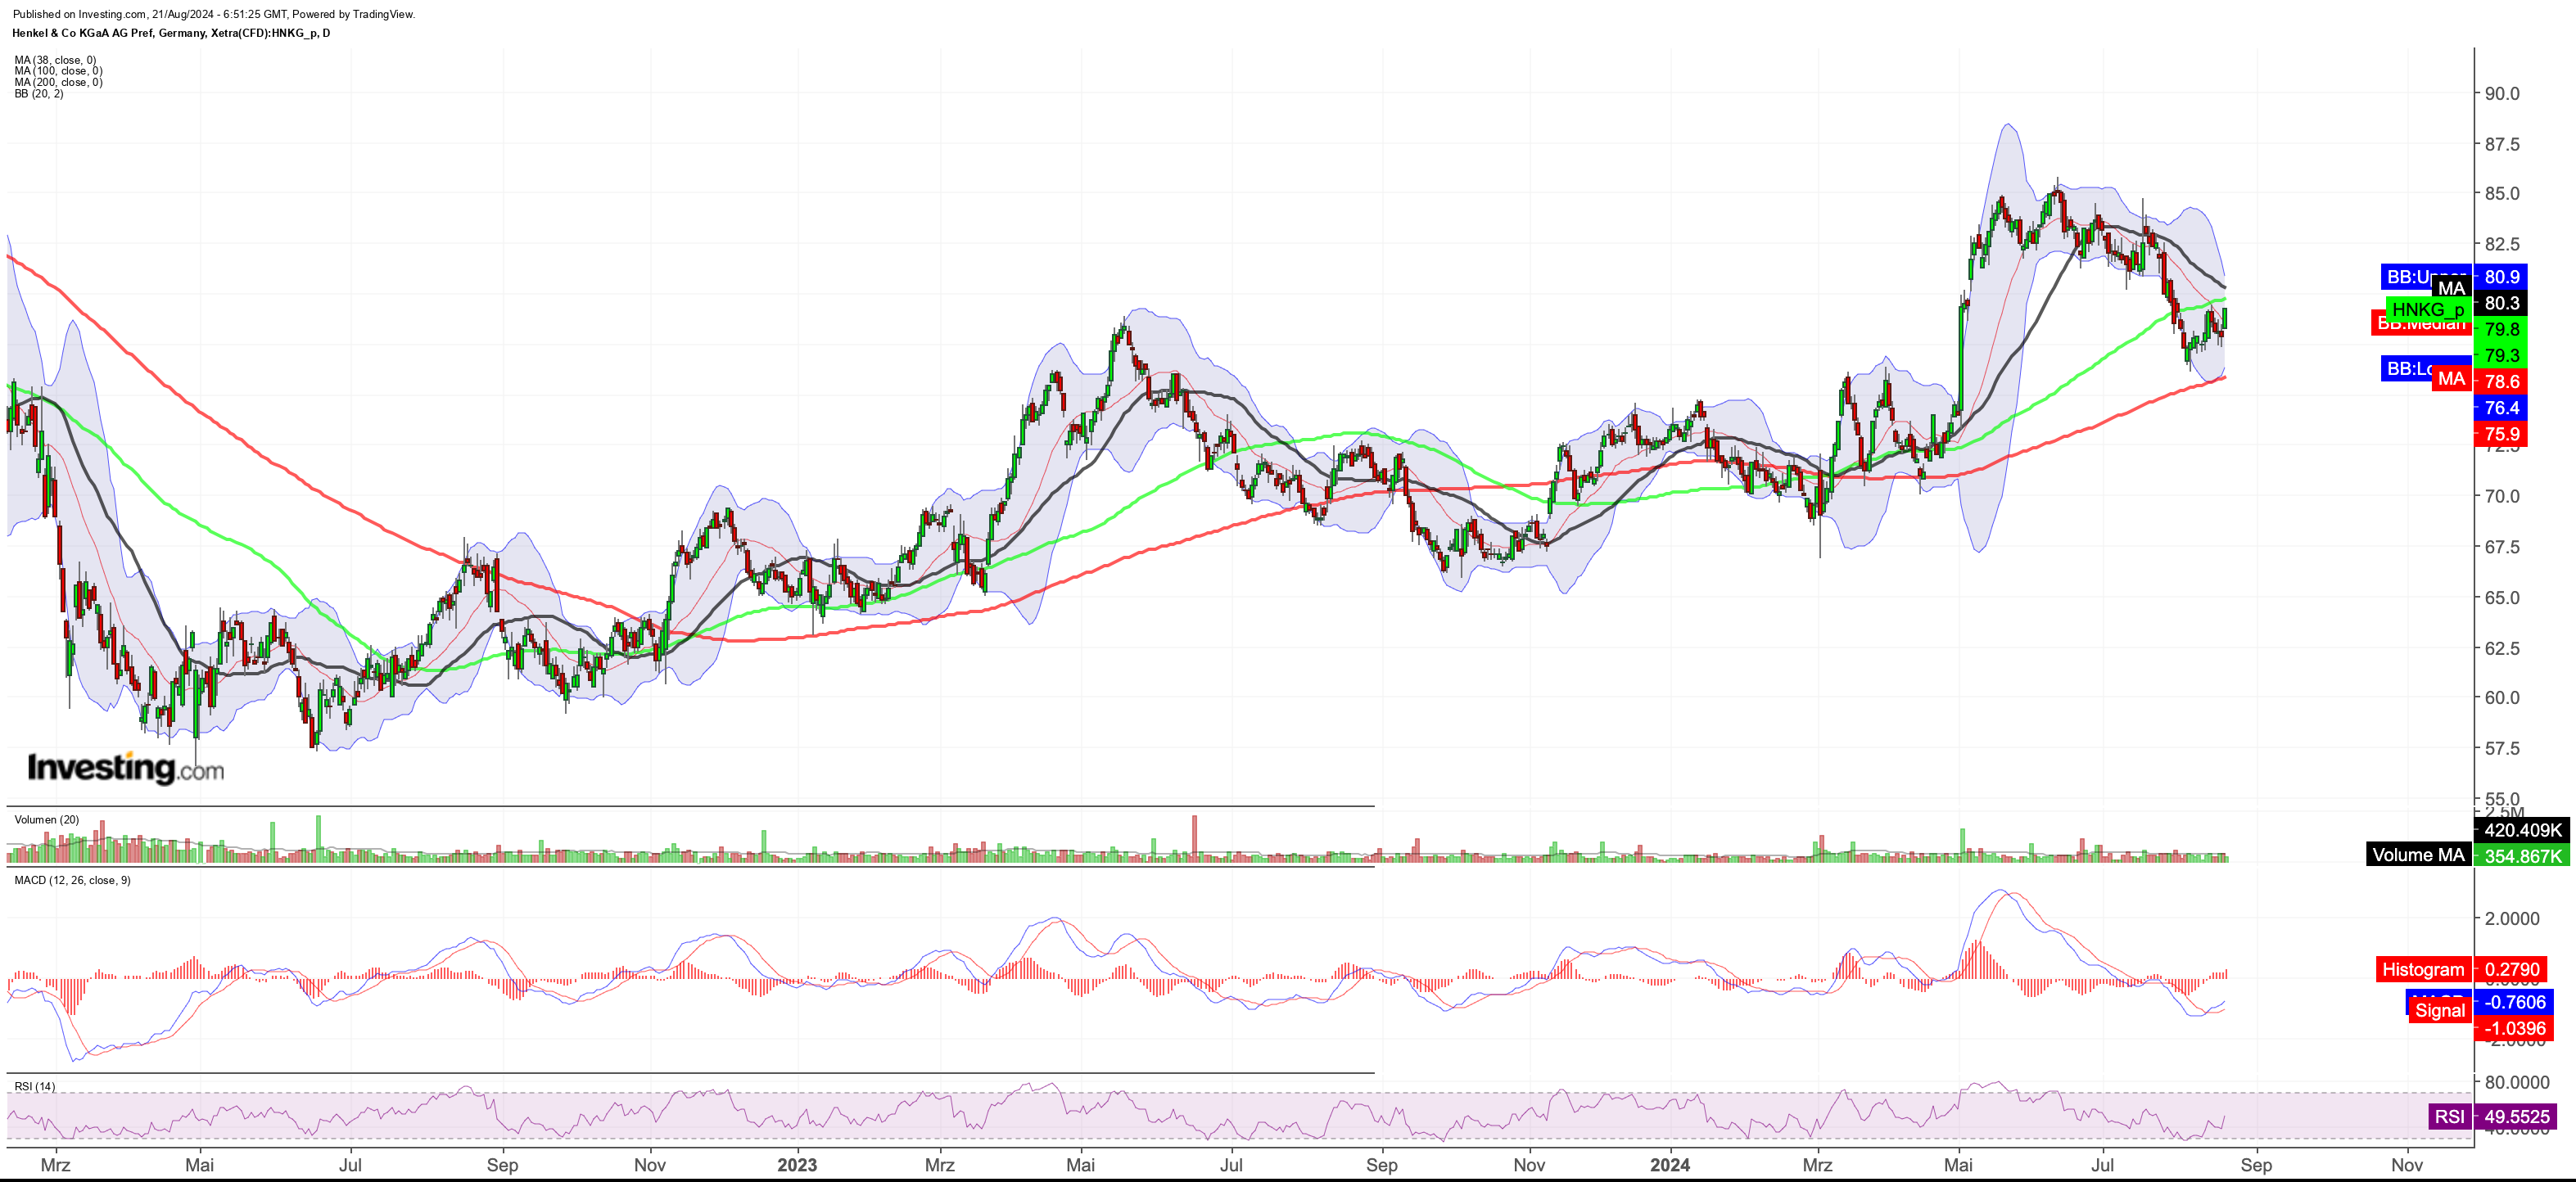This screenshot has height=1182, width=2576.
Task: Click the 60.0 price axis label
Action: pyautogui.click(x=2502, y=697)
